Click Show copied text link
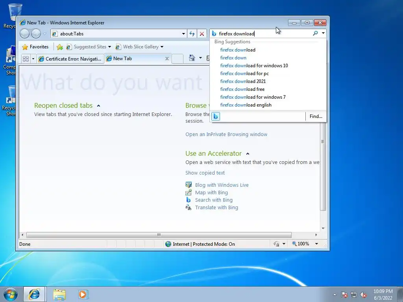The height and width of the screenshot is (302, 403). [205, 173]
